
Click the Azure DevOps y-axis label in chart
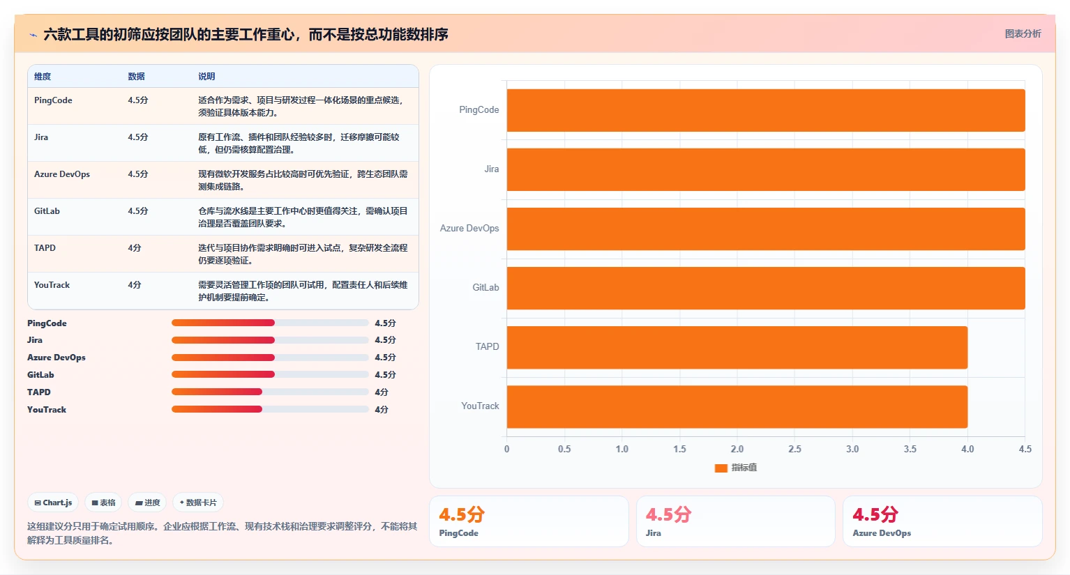(x=469, y=229)
